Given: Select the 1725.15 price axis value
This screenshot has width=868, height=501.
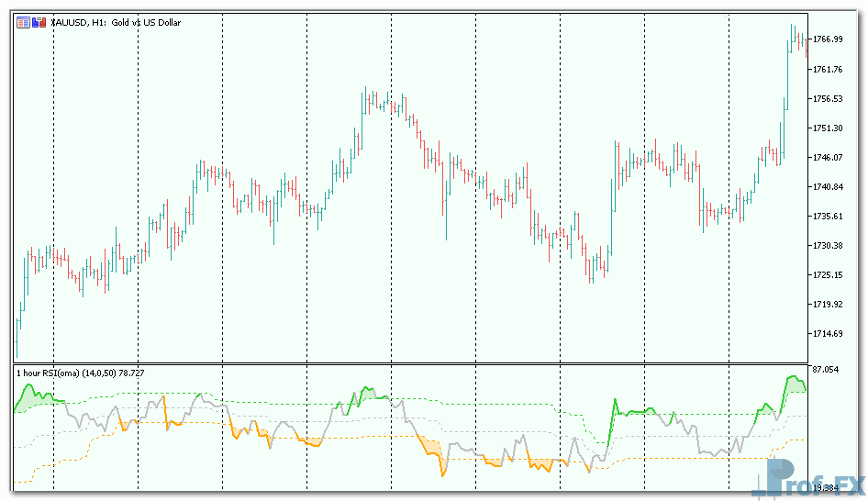Looking at the screenshot, I should [x=828, y=274].
